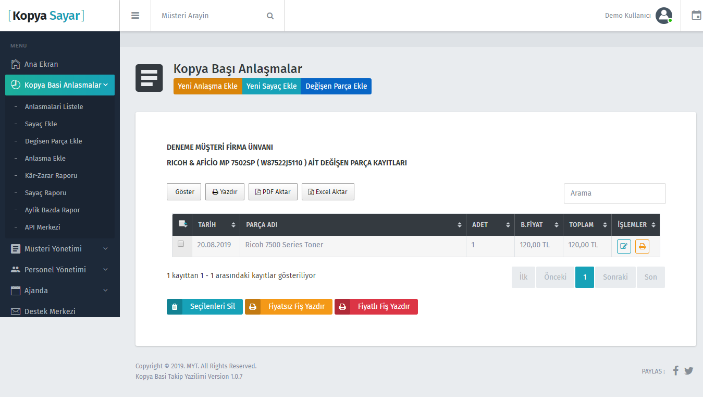The height and width of the screenshot is (397, 703).
Task: Open the calendar icon top right
Action: (696, 16)
